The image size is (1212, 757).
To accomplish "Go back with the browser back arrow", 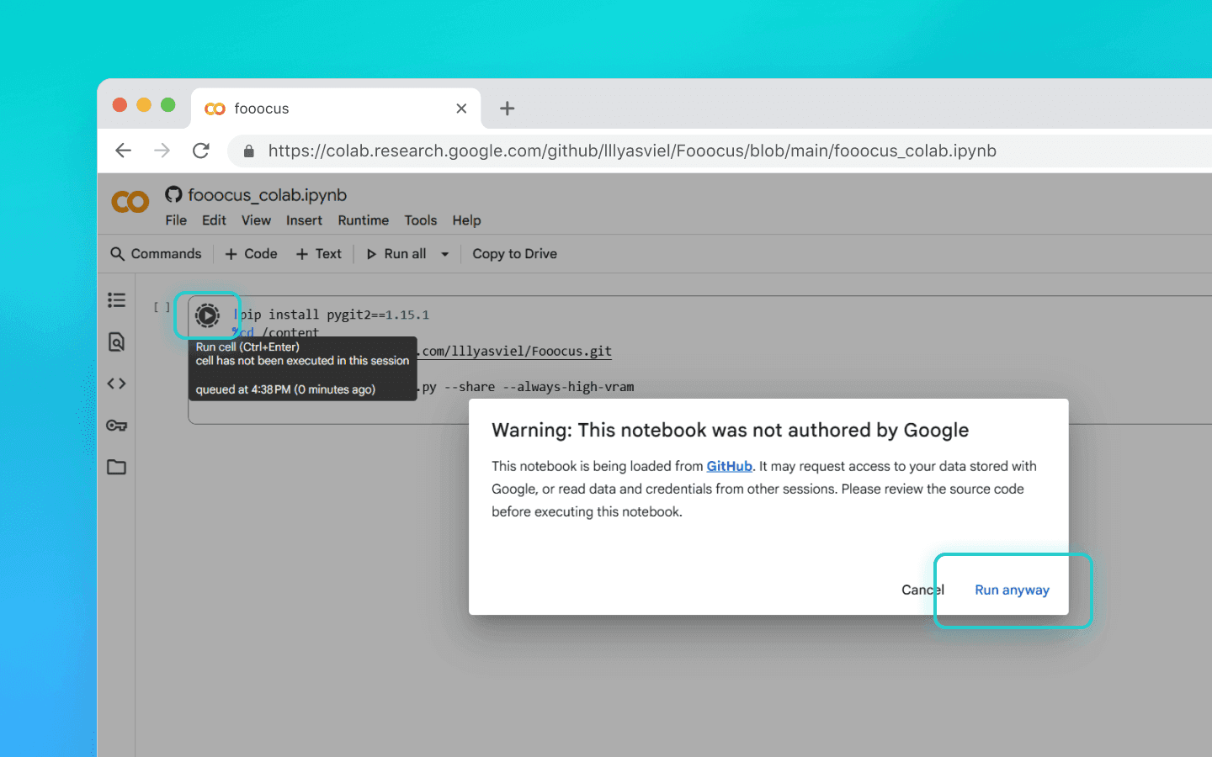I will click(x=124, y=151).
